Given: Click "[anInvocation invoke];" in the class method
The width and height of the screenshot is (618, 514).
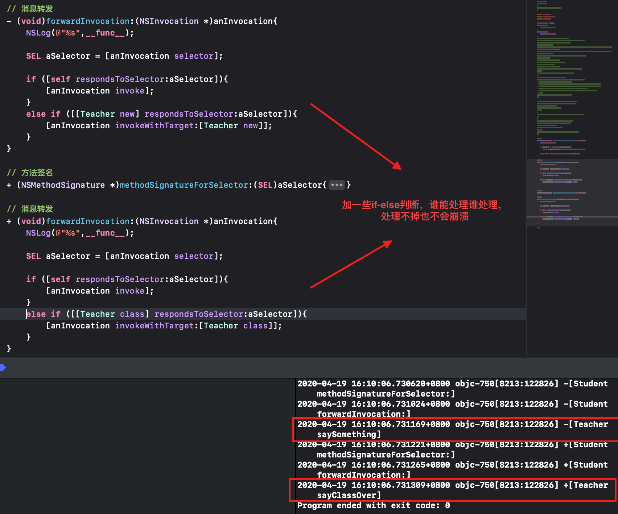Looking at the screenshot, I should 100,291.
